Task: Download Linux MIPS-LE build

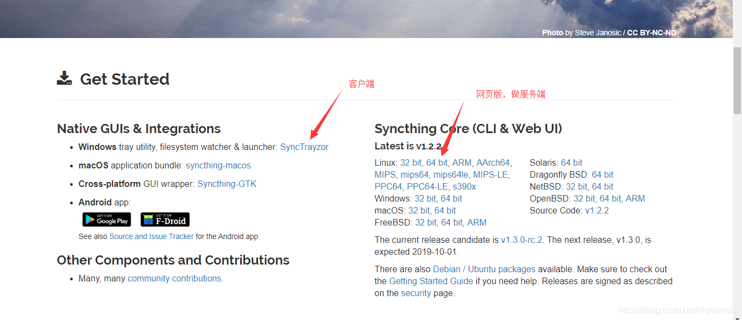Action: tap(491, 174)
